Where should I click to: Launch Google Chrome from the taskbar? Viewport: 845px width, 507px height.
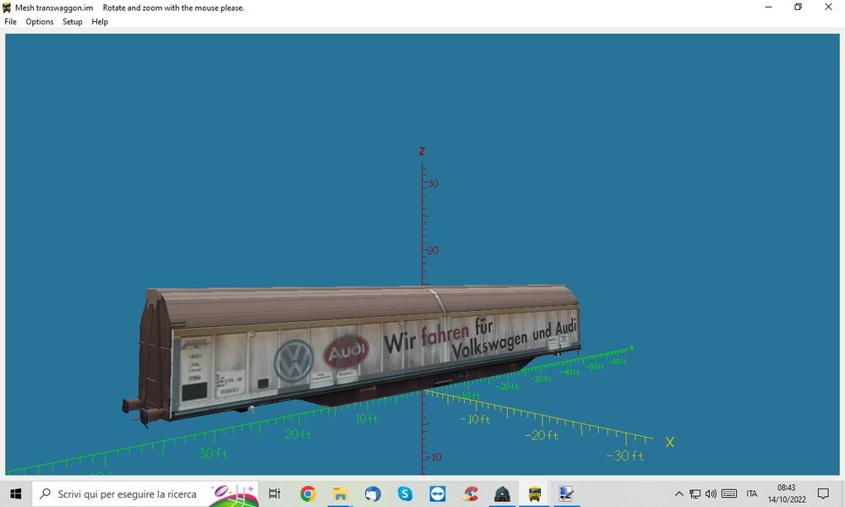(308, 493)
